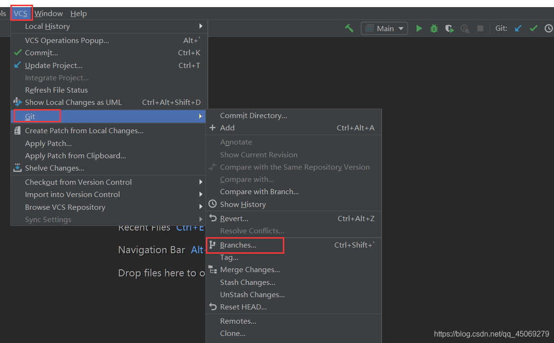
Task: Click the green Build hammer icon
Action: click(x=349, y=28)
